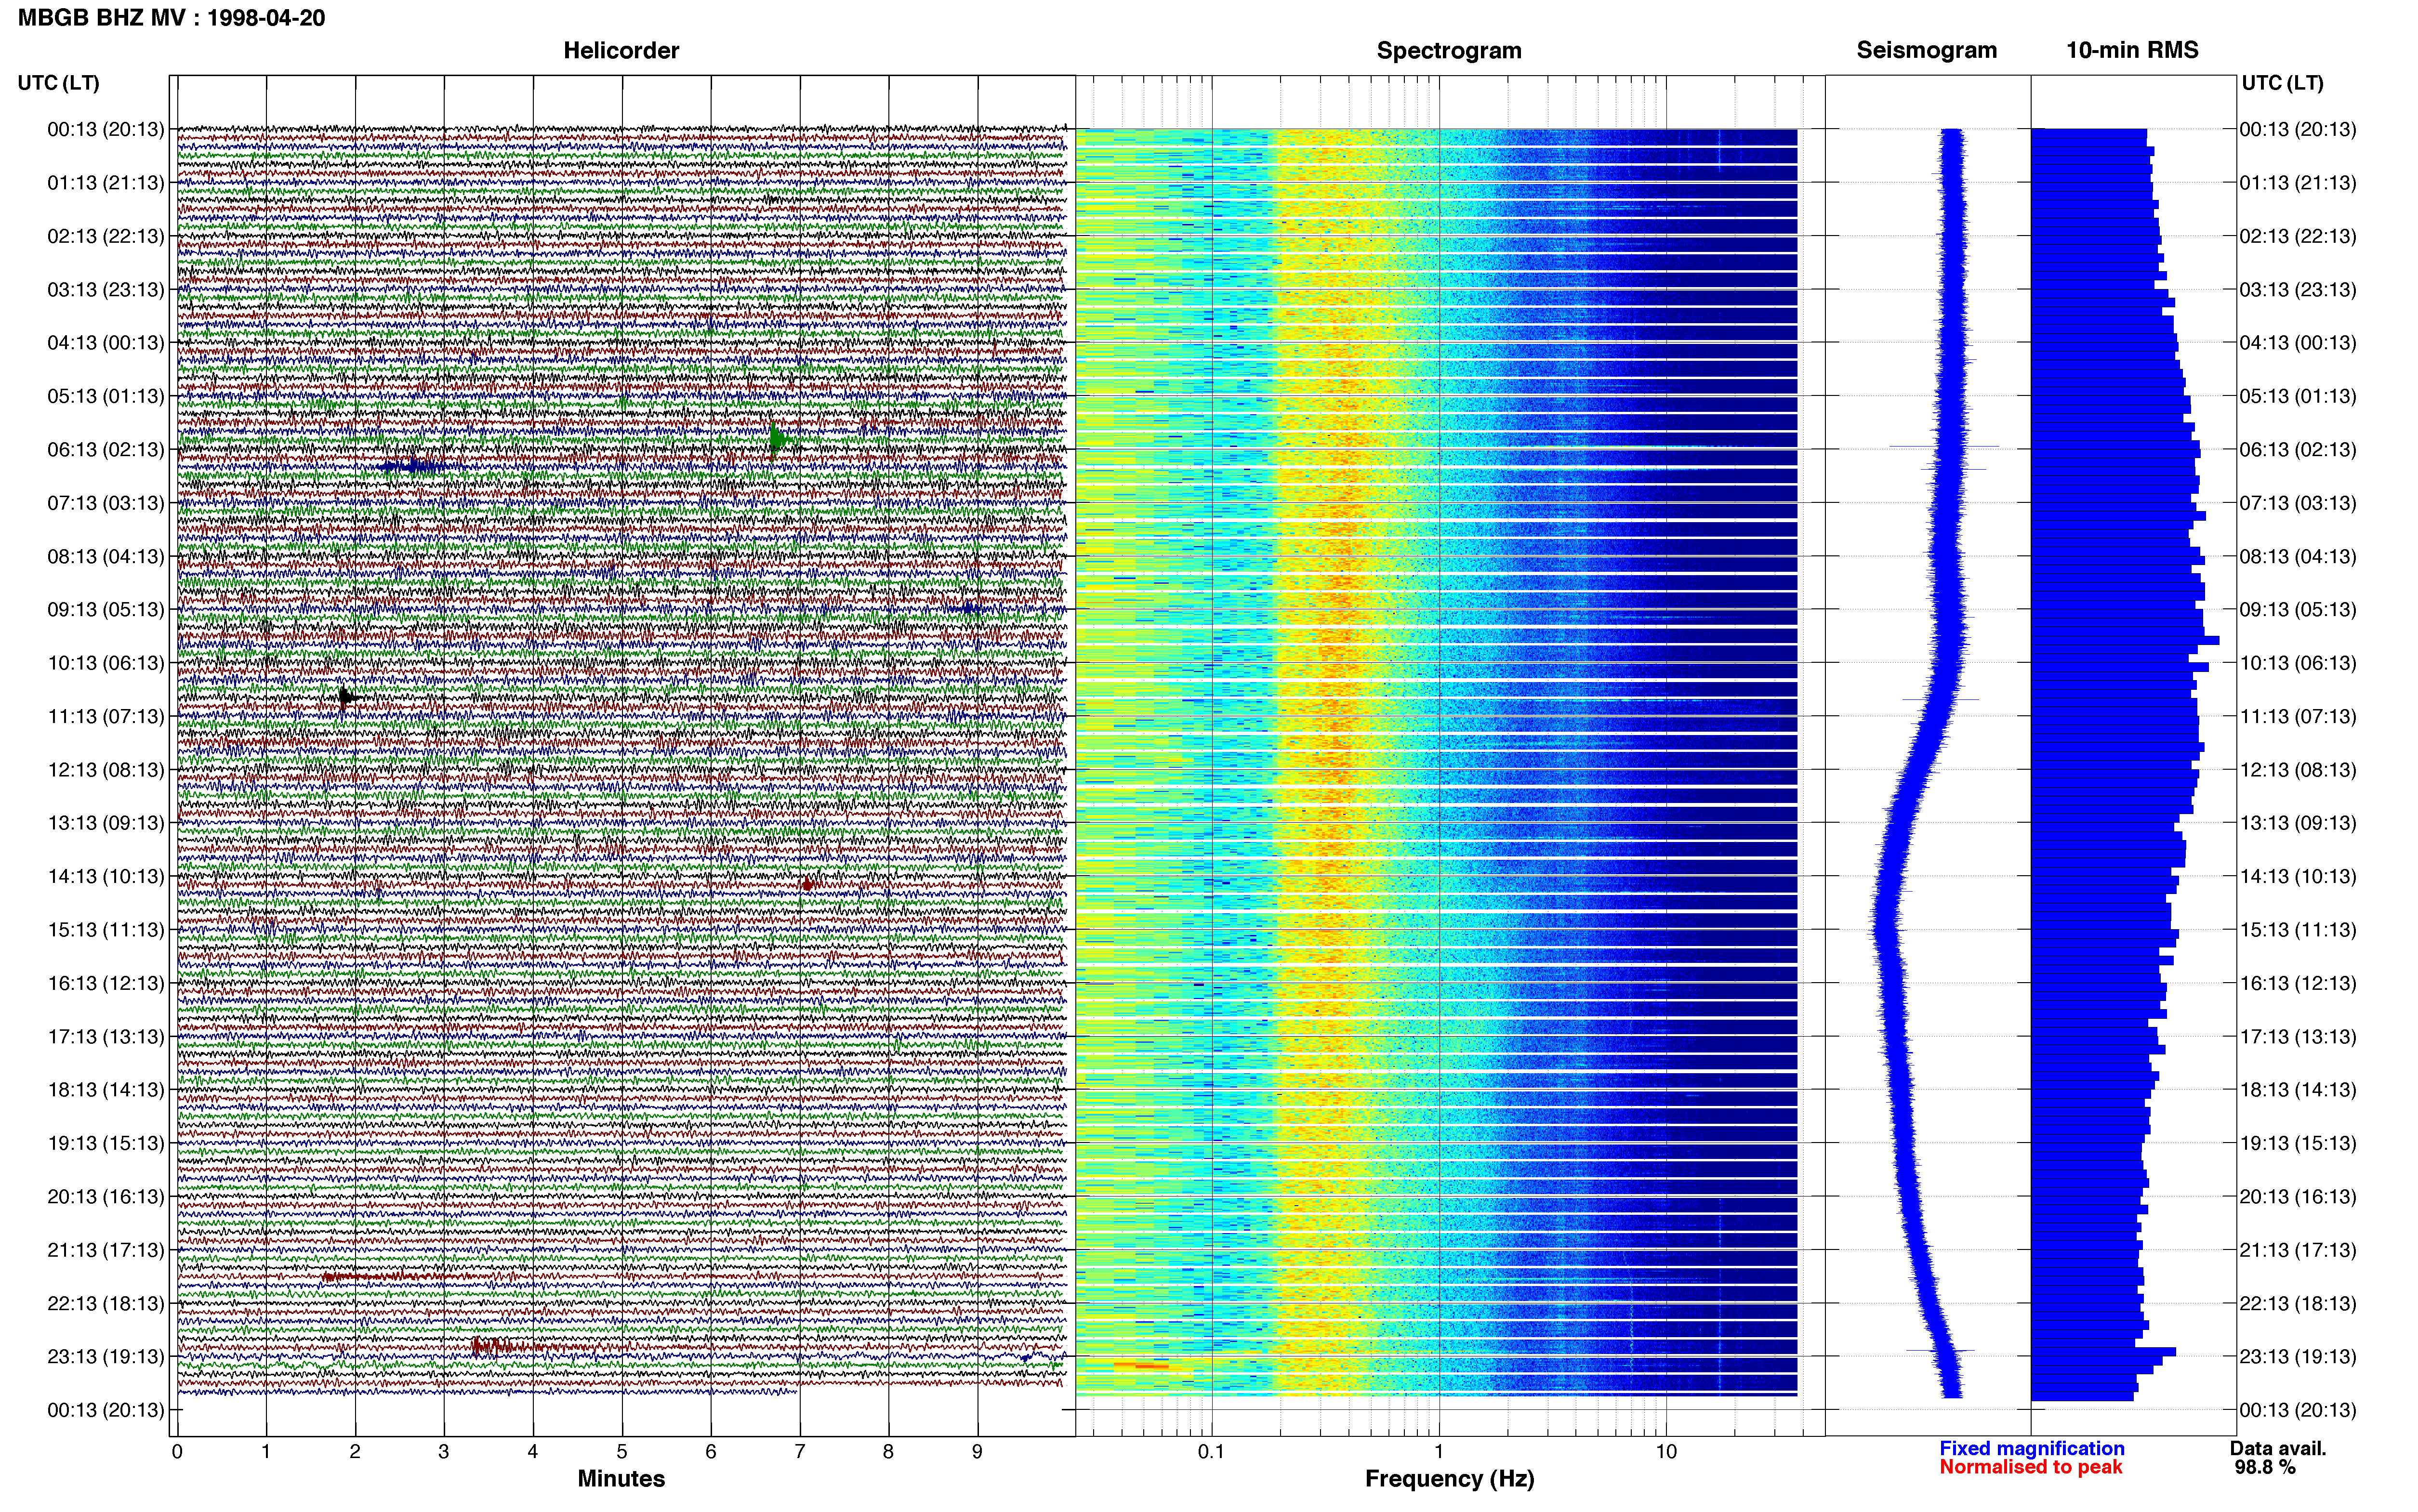This screenshot has height=1512, width=2418.
Task: Click the right-side 'UTC (LT)' axis label
Action: coord(2283,83)
